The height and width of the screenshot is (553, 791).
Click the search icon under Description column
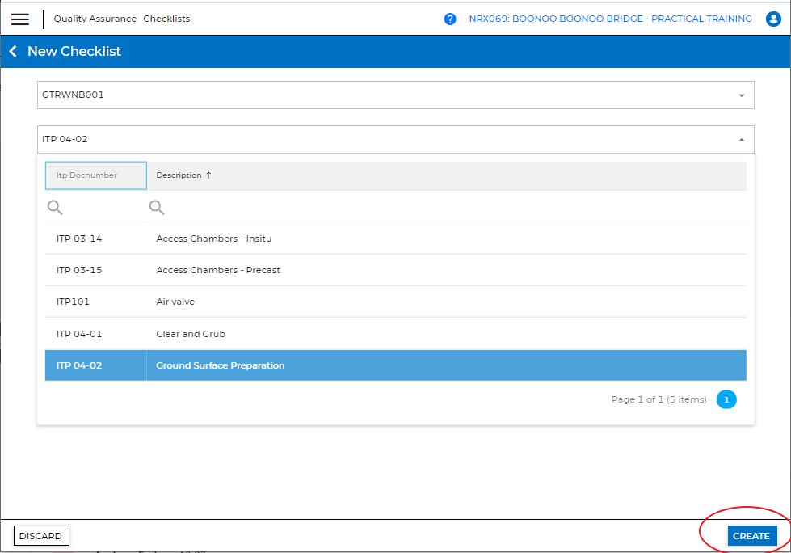click(x=157, y=208)
